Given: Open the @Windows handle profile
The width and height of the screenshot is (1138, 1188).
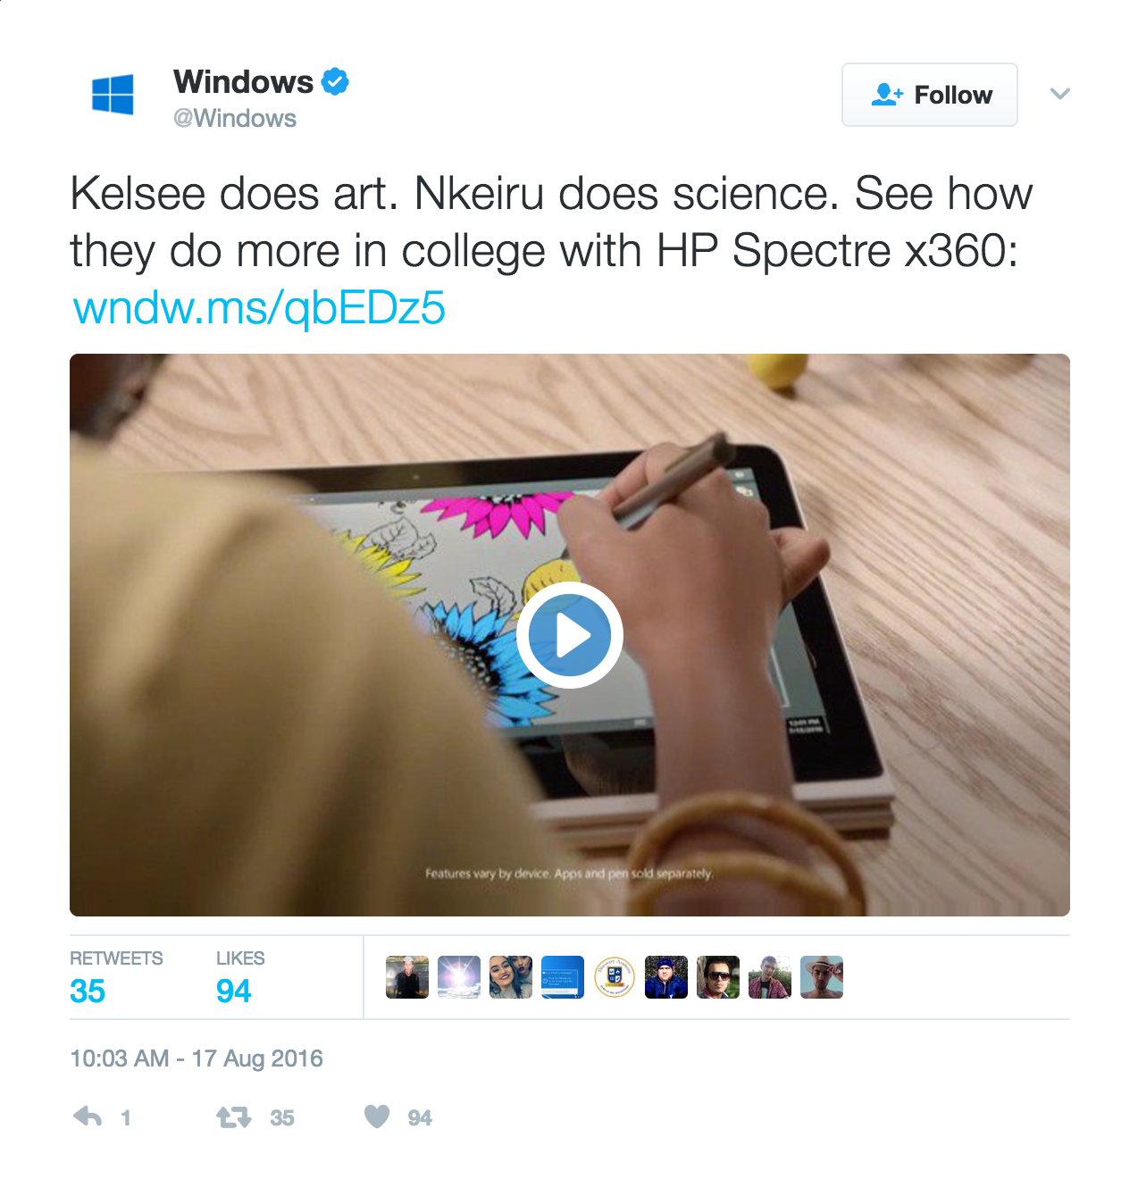Looking at the screenshot, I should click(235, 118).
